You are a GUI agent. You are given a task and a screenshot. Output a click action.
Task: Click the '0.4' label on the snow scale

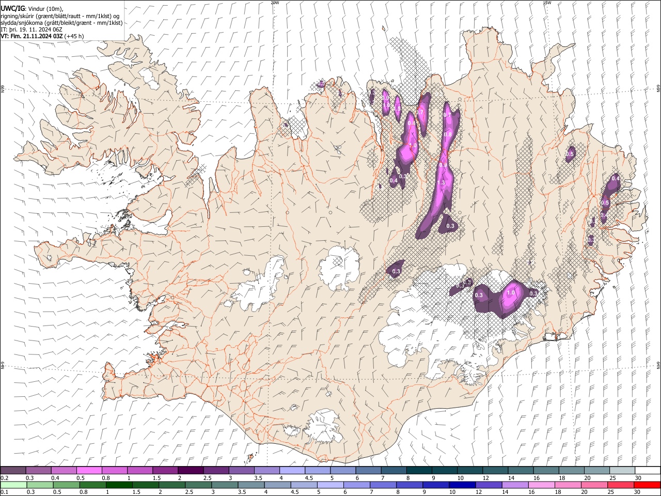point(55,478)
